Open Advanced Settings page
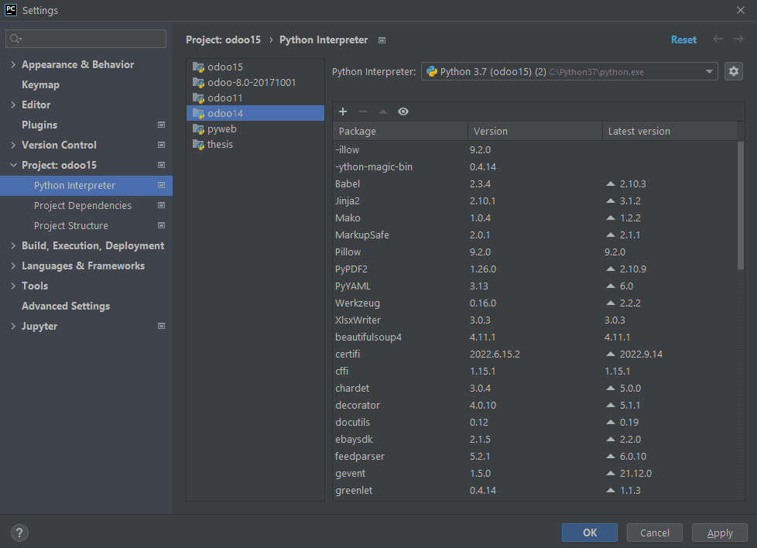 [66, 306]
